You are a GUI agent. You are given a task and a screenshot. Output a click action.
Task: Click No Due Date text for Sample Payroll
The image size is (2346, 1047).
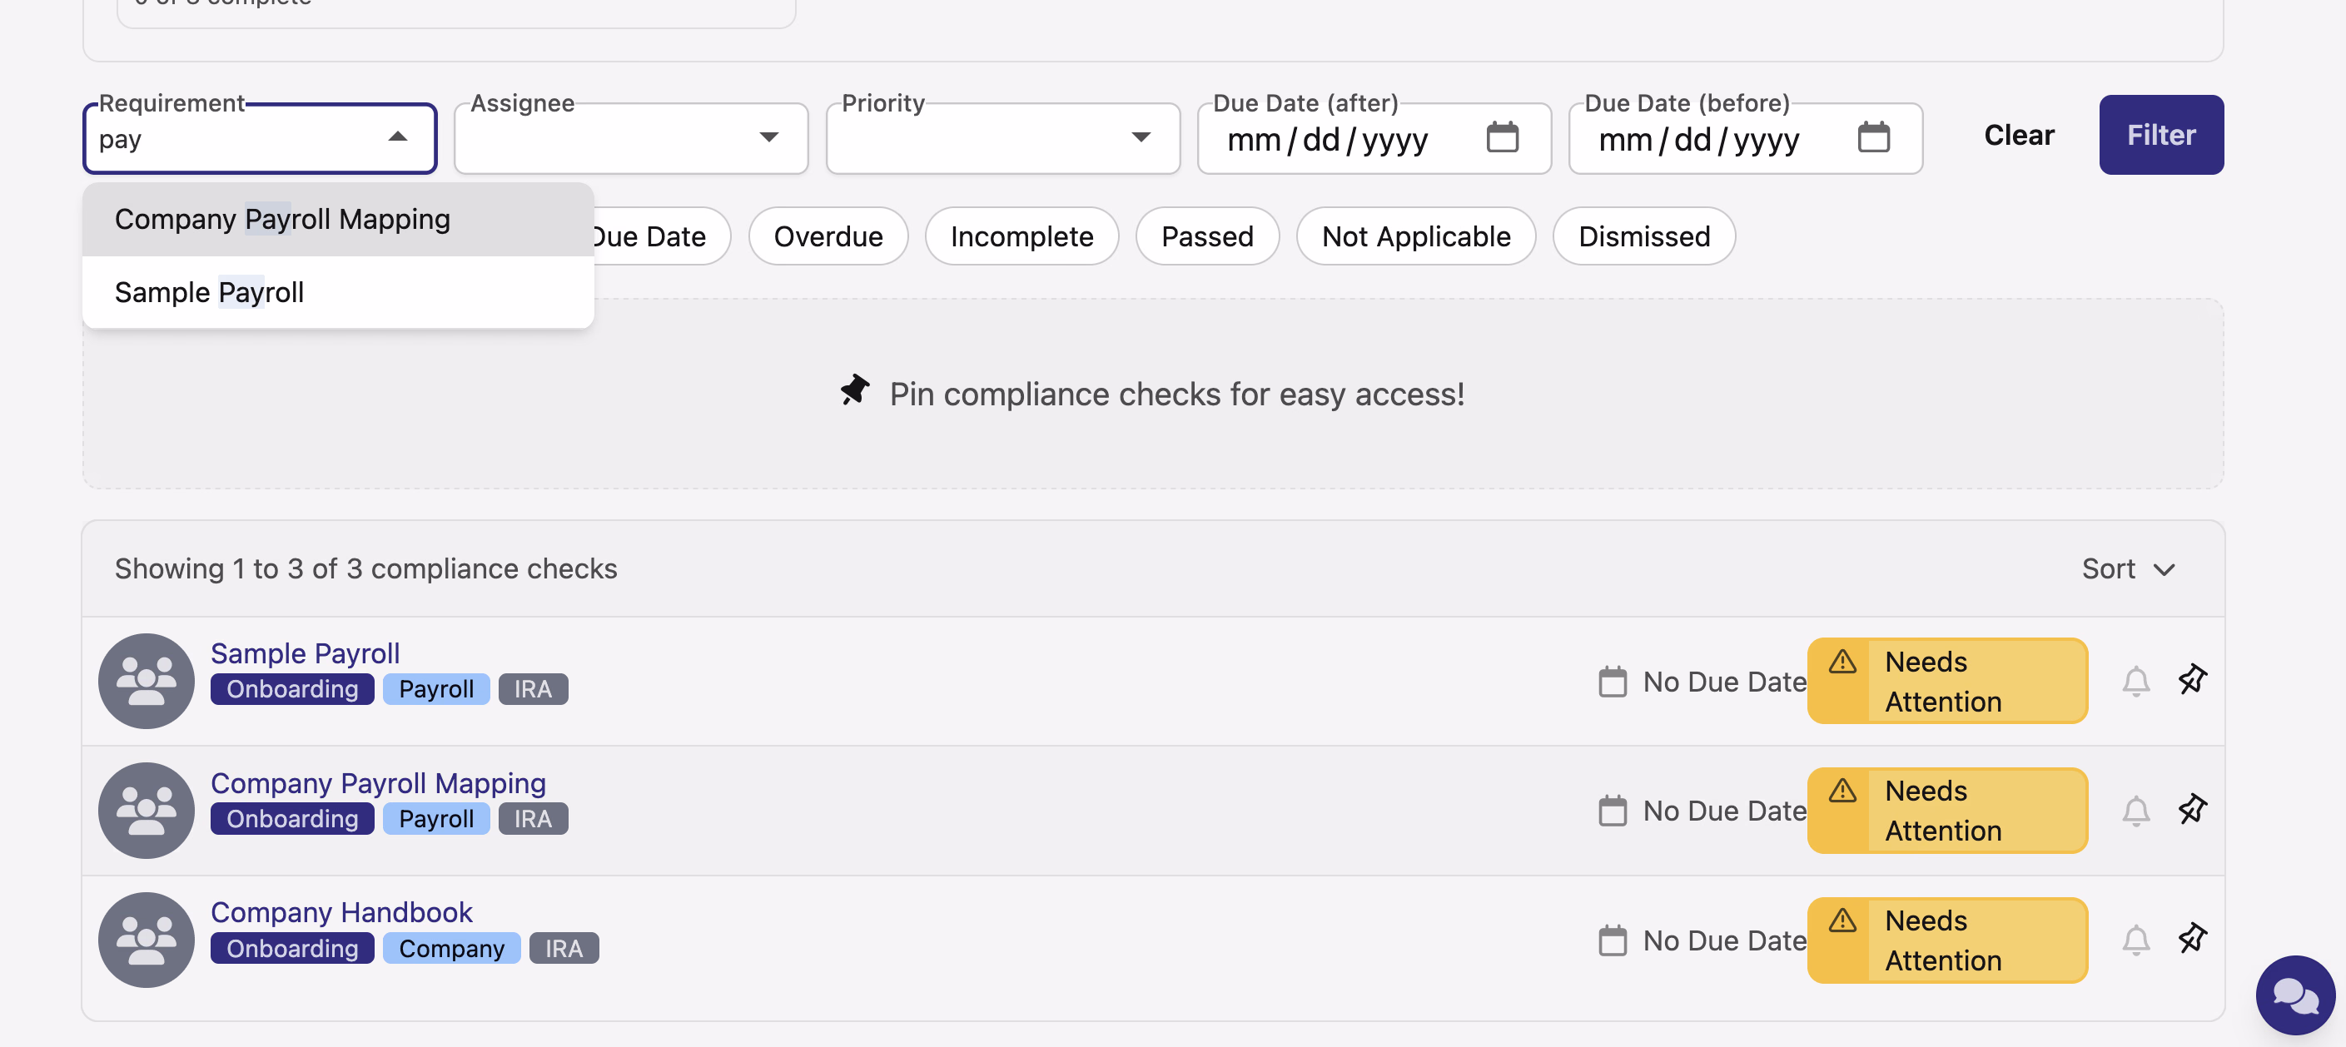(x=1724, y=682)
